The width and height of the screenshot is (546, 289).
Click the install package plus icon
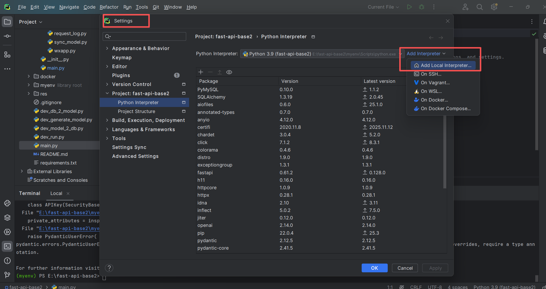tap(201, 72)
